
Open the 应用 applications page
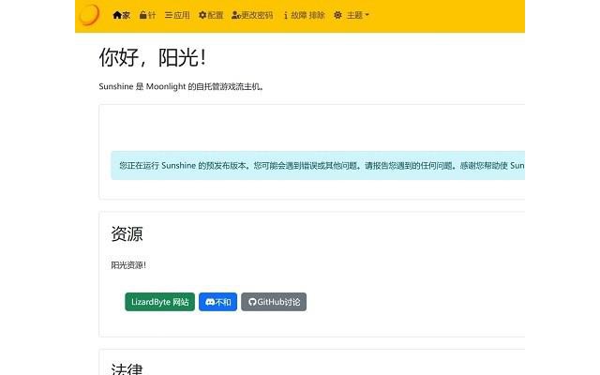point(177,15)
